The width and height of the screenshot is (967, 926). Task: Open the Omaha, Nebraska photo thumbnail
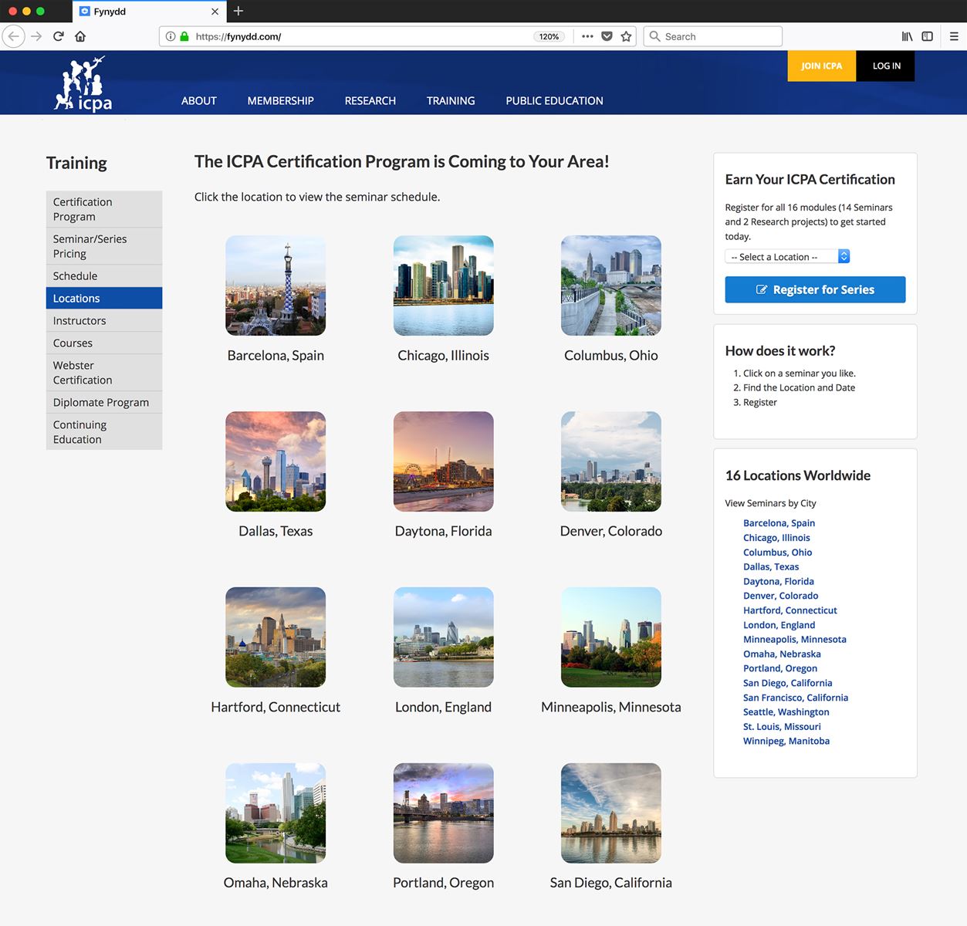(276, 813)
